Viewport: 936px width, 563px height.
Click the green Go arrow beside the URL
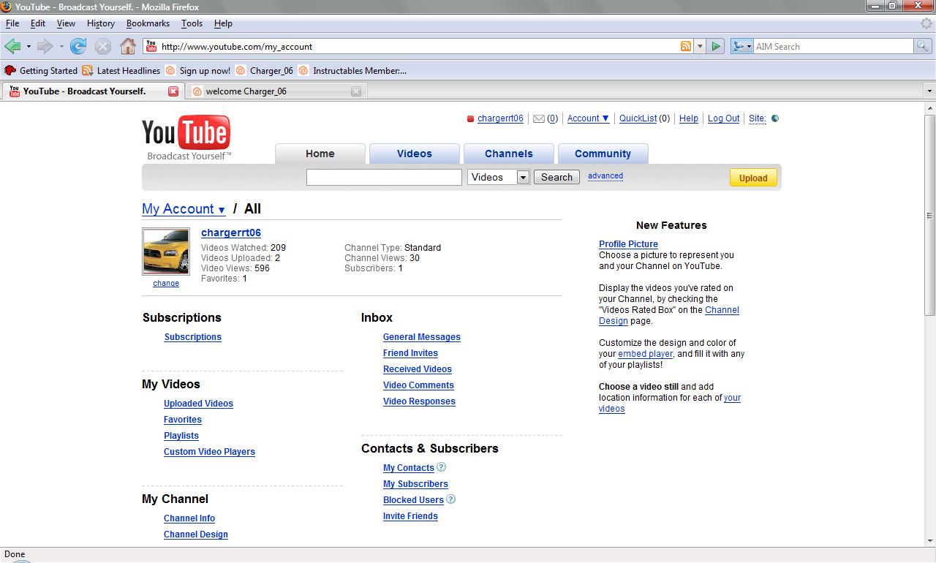point(716,46)
